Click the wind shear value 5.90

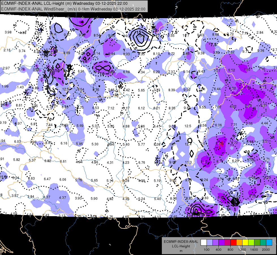click(x=94, y=199)
